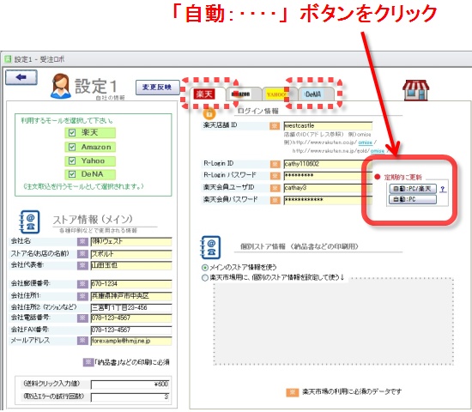Click the second omise link under gold URL
The image size is (472, 412).
click(378, 150)
